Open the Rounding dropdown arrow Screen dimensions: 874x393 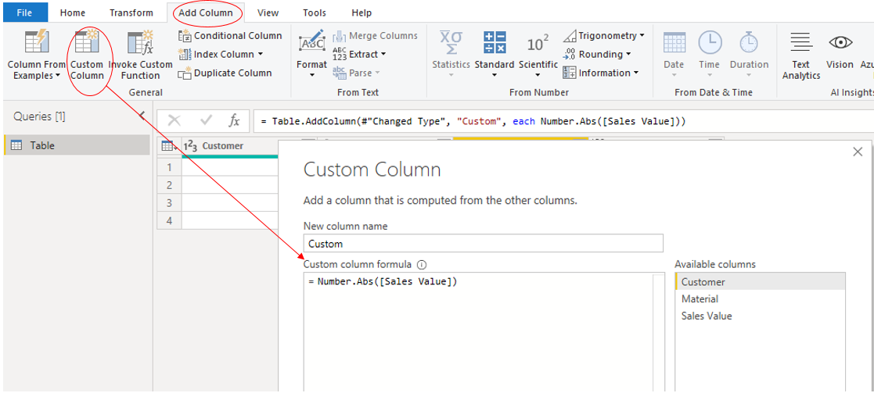click(x=628, y=54)
